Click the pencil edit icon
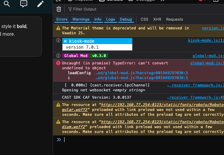This screenshot has width=224, height=155. [x=40, y=4]
